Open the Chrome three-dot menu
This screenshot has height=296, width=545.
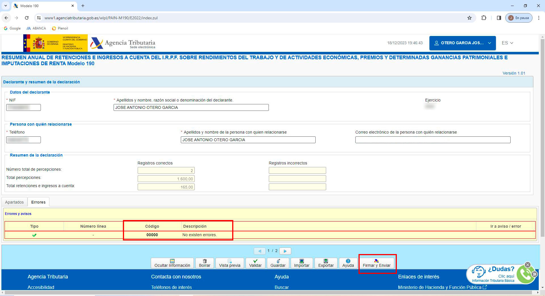click(539, 18)
